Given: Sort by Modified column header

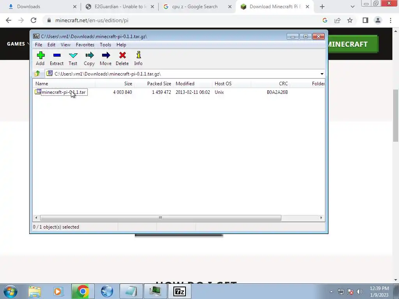Looking at the screenshot, I should [192, 84].
